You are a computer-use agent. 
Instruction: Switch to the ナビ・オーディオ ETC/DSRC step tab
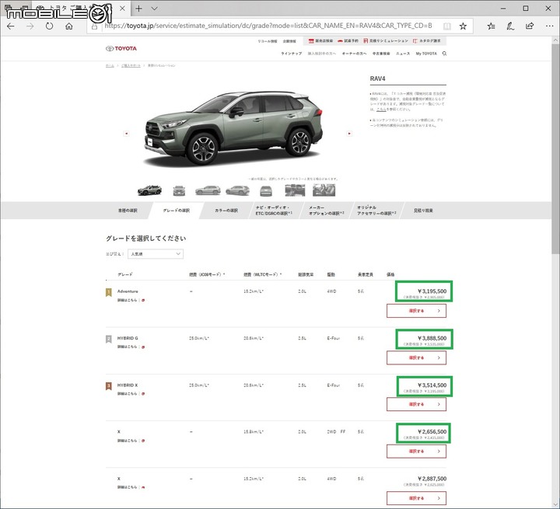click(x=274, y=211)
